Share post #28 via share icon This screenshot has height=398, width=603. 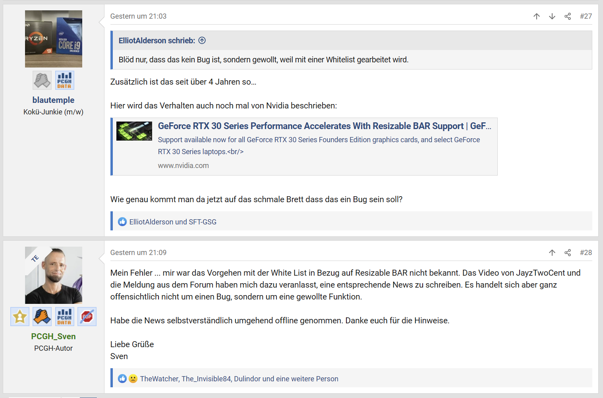[568, 253]
